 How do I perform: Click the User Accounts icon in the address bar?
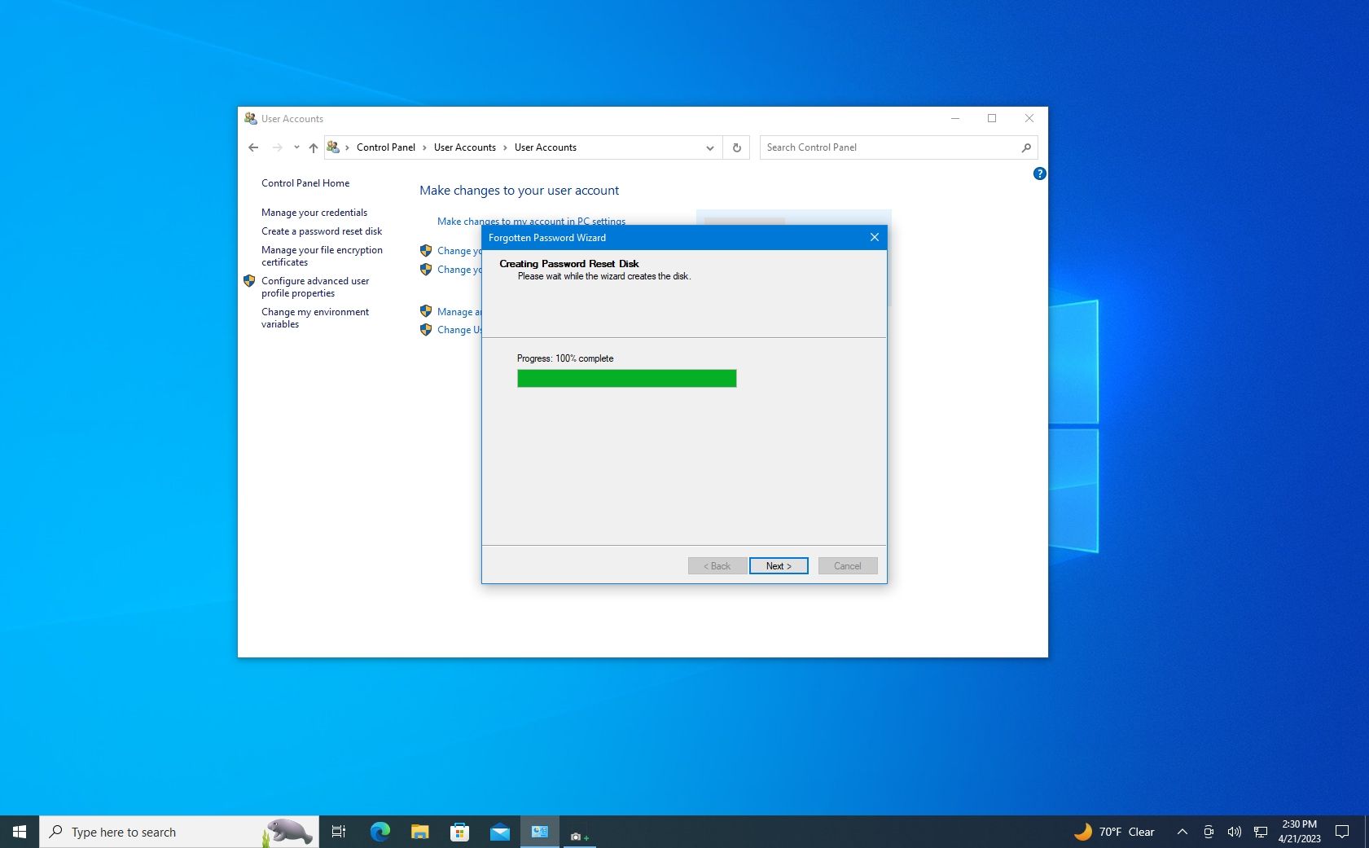333,147
